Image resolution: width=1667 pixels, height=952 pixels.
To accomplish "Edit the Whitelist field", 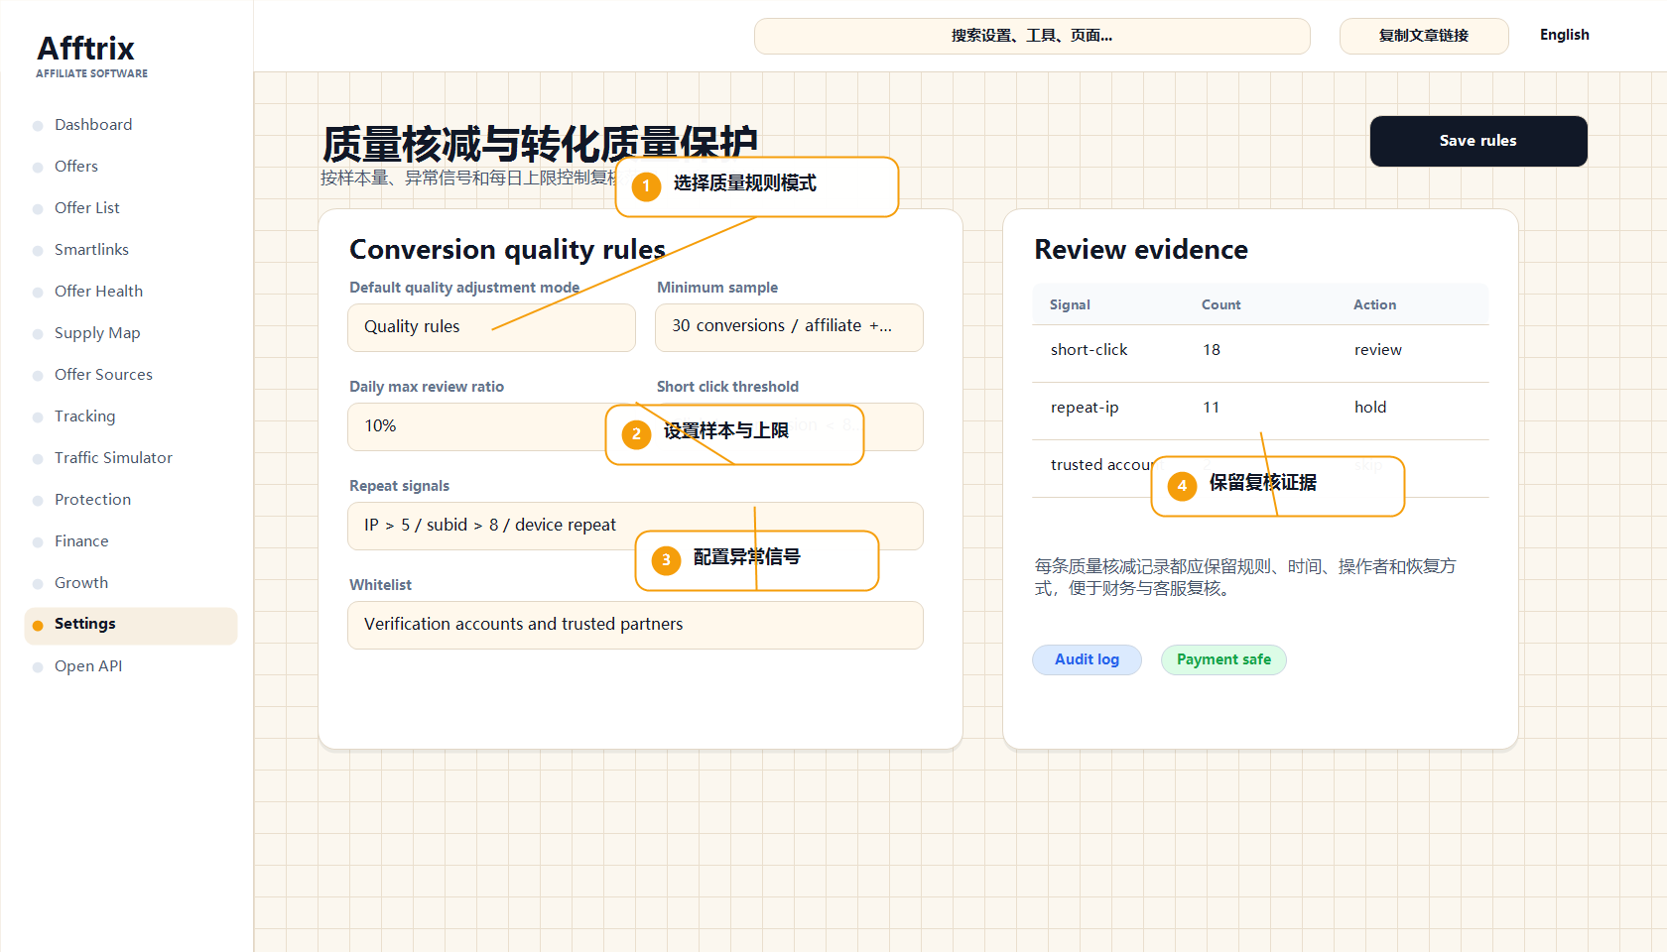I will (x=635, y=625).
